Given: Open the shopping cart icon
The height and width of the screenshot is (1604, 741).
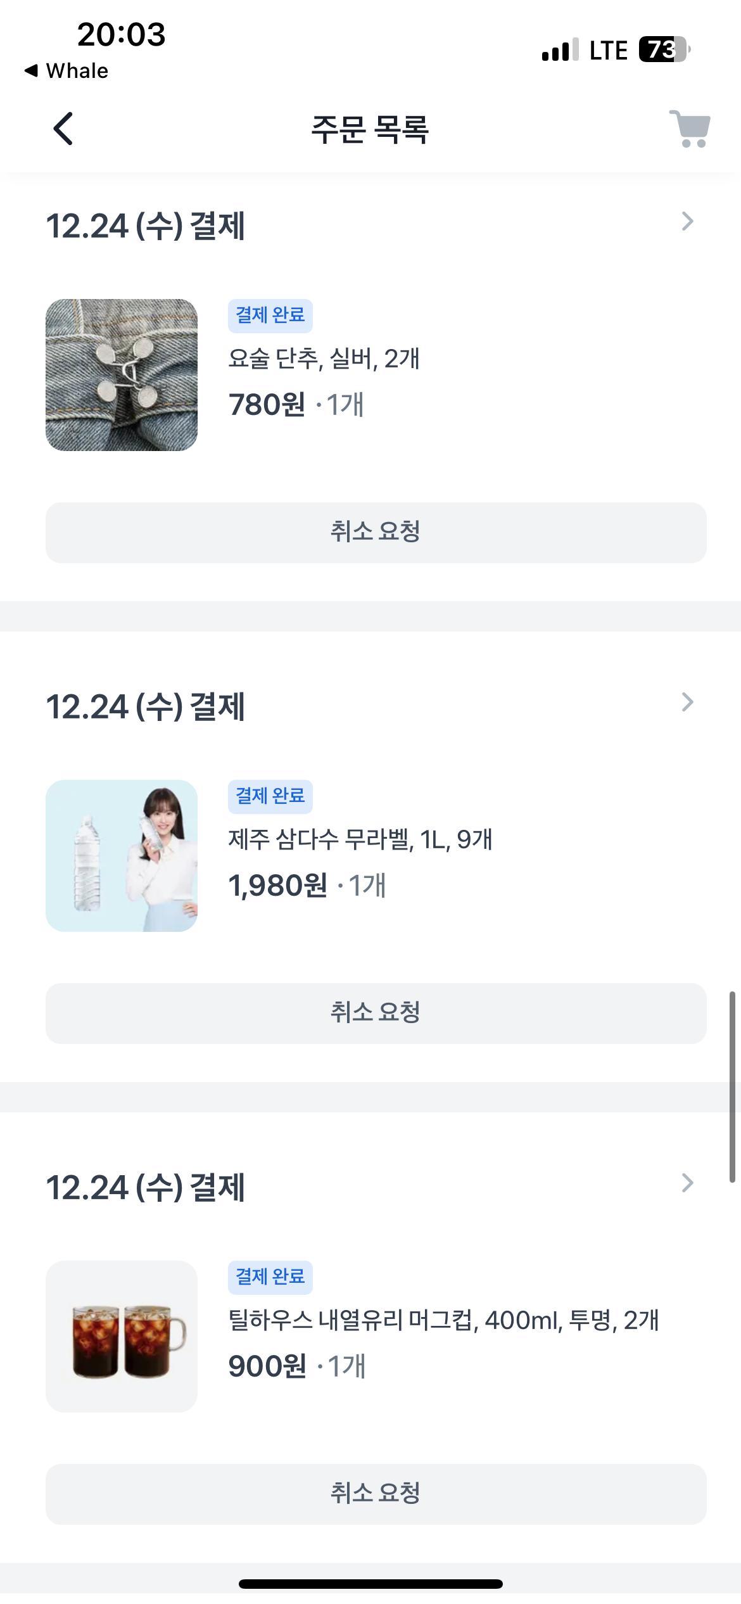Looking at the screenshot, I should click(690, 129).
